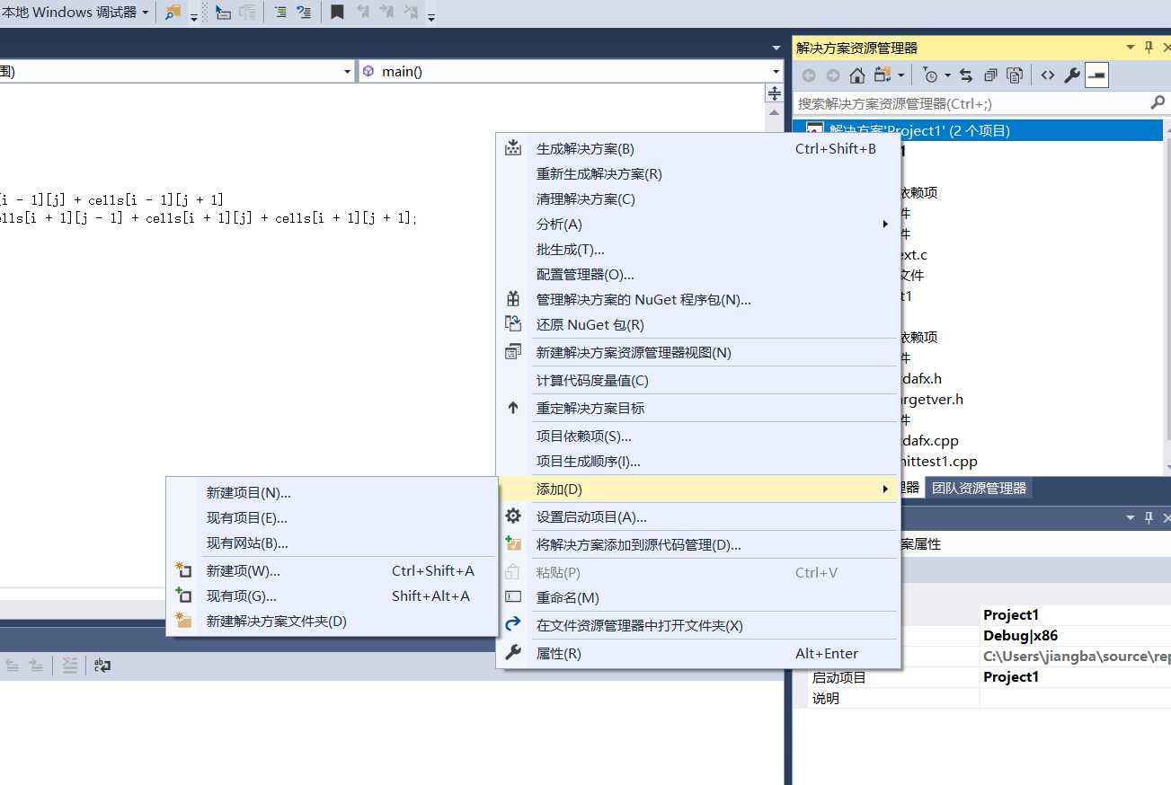Click the Solution Explorer forward arrow
The height and width of the screenshot is (785, 1171).
click(833, 75)
